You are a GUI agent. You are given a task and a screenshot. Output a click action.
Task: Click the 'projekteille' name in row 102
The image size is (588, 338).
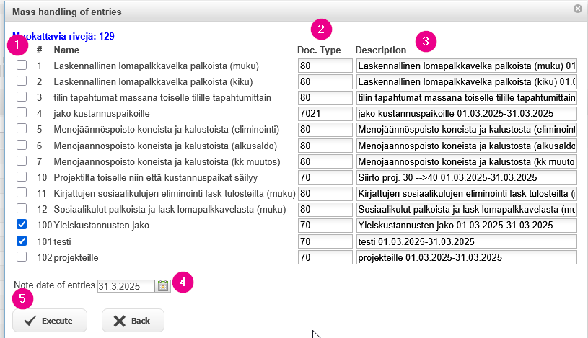point(76,258)
